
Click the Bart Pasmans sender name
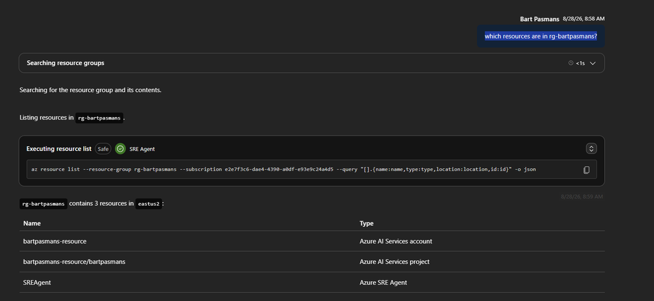[x=539, y=19]
